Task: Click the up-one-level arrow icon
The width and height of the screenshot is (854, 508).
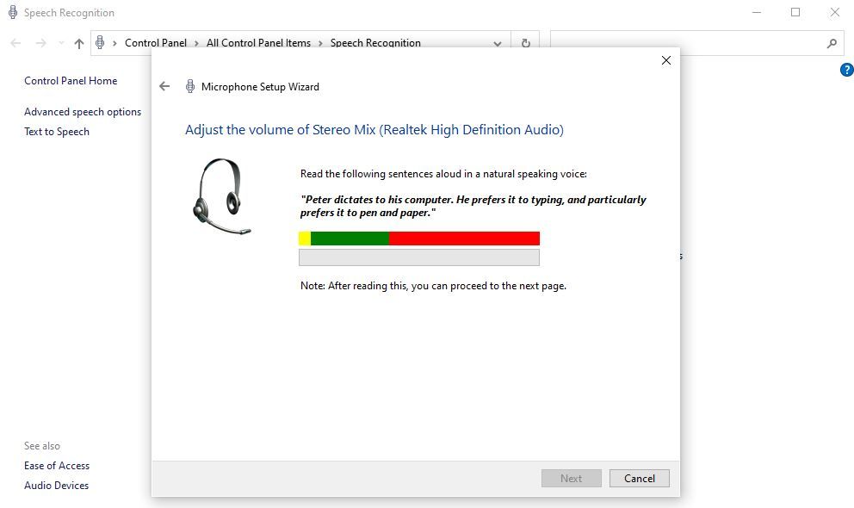Action: point(78,43)
